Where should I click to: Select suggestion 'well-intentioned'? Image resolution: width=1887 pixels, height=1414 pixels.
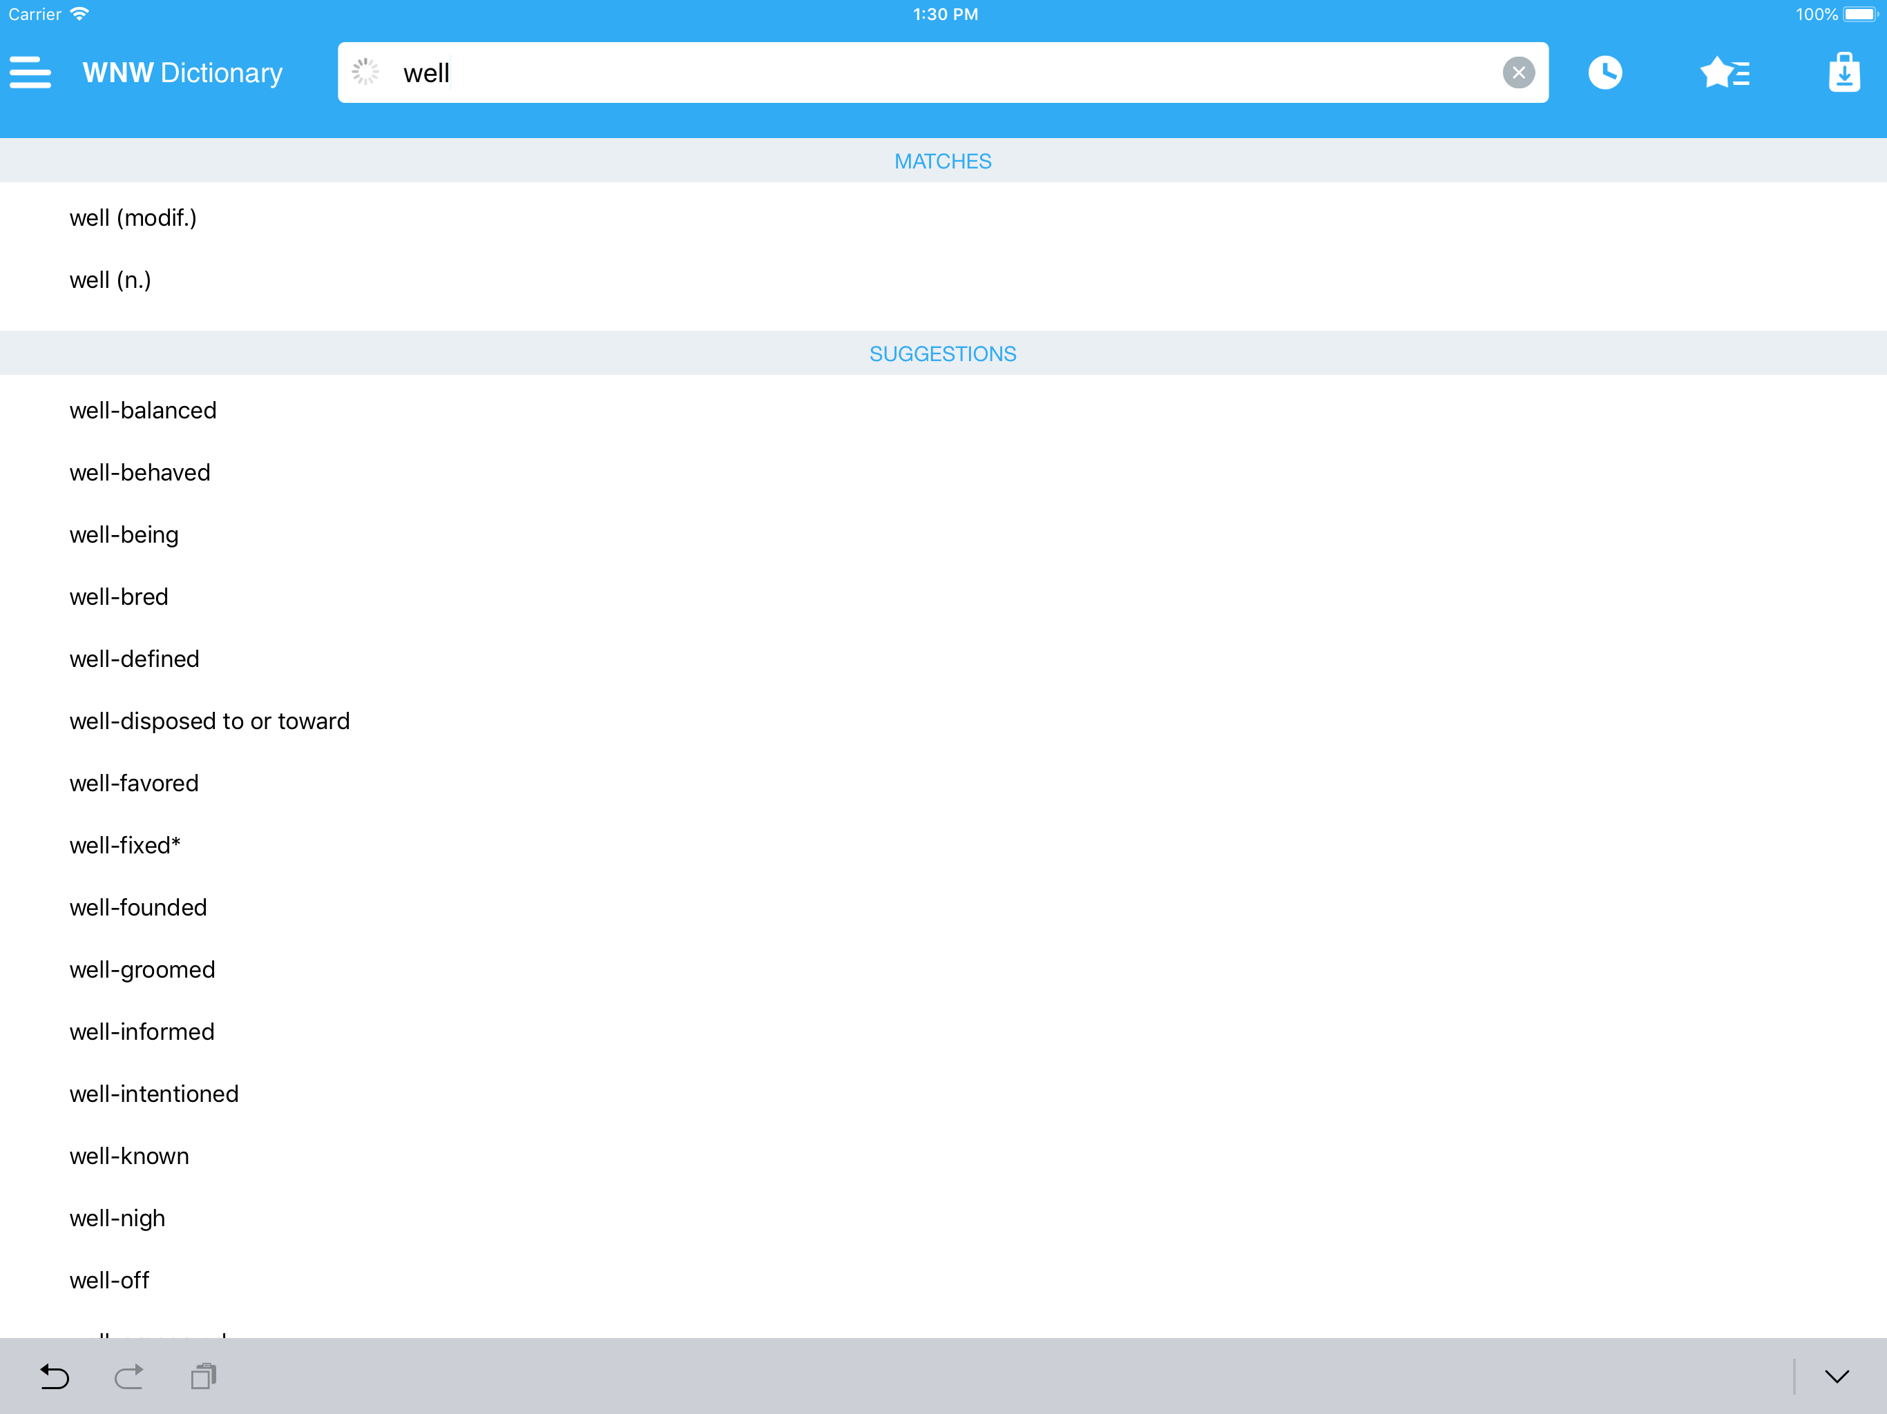(x=943, y=1094)
